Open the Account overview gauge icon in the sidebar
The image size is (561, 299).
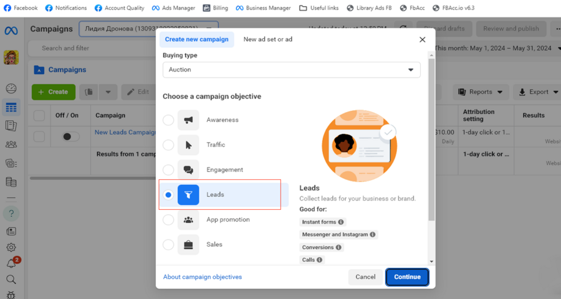11,88
